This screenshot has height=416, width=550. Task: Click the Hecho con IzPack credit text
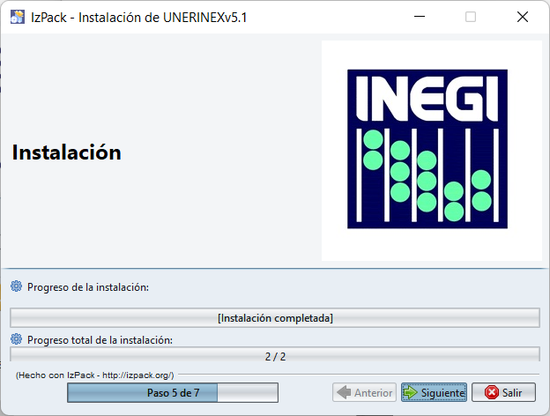(x=94, y=375)
